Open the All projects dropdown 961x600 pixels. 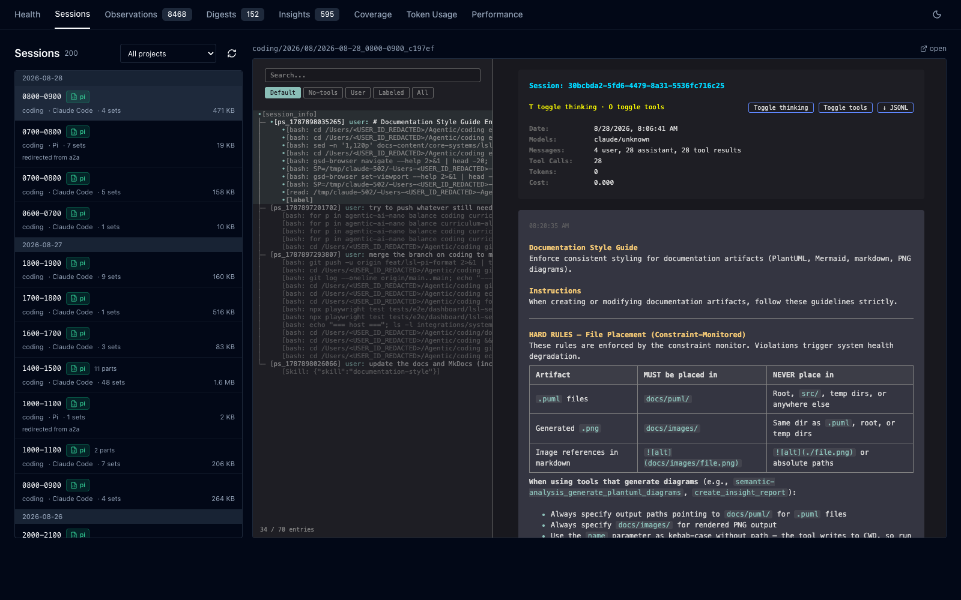[x=168, y=53]
